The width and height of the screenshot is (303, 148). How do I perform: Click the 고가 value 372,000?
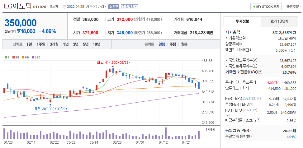(125, 20)
